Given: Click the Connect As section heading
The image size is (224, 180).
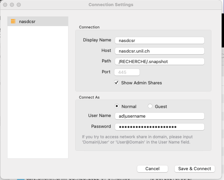Looking at the screenshot, I should point(89,97).
